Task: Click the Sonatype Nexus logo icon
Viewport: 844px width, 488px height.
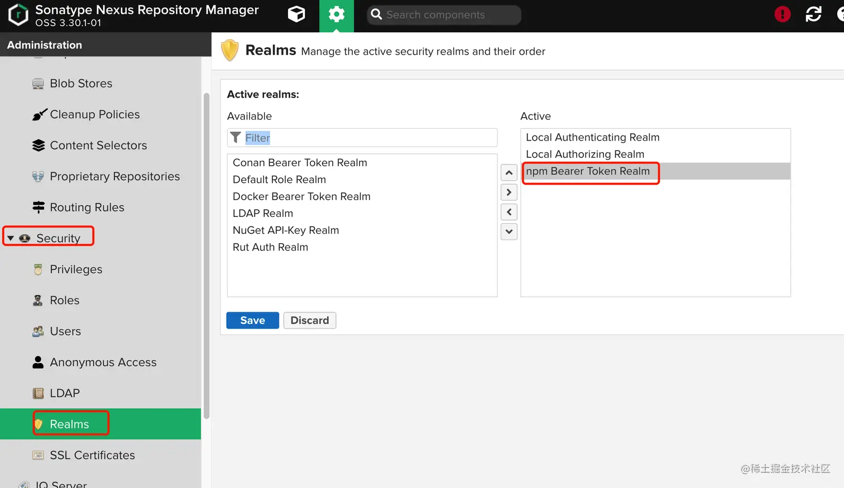Action: 18,15
